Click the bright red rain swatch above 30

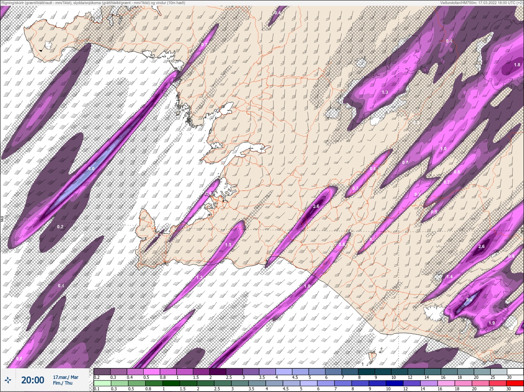515,383
